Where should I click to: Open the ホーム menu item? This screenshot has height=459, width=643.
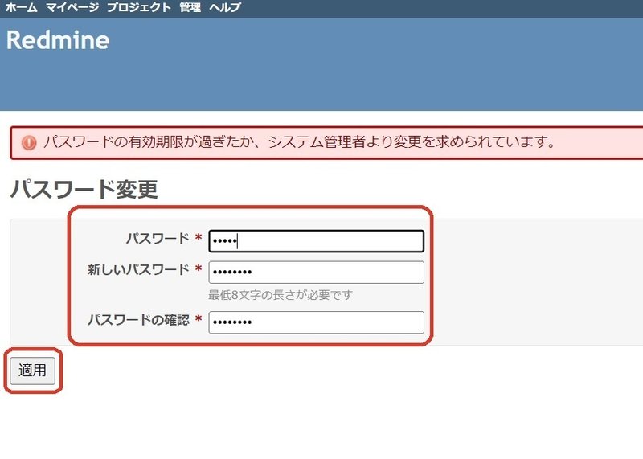click(x=22, y=7)
